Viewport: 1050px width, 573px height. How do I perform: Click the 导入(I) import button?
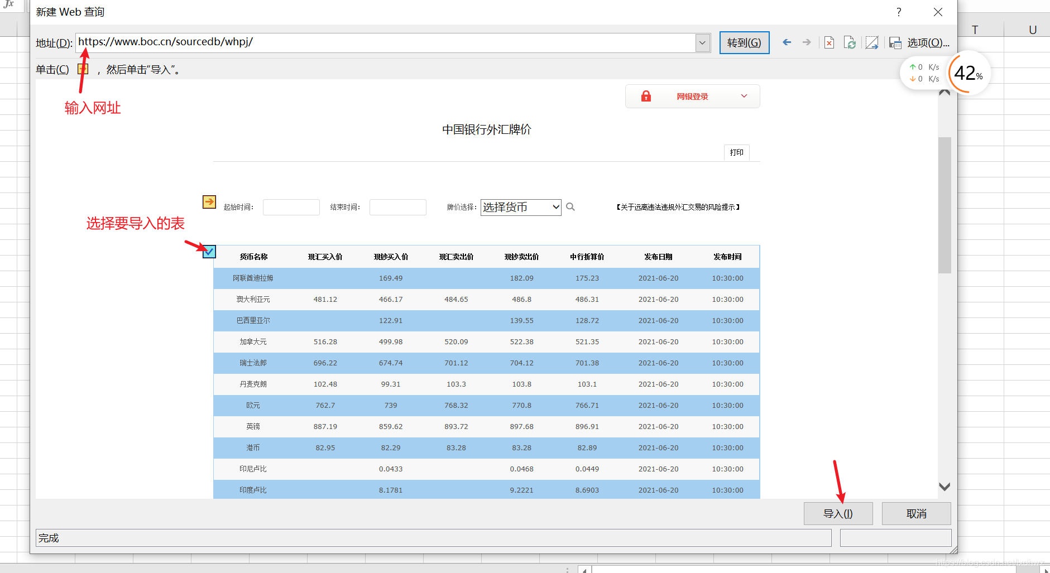click(x=838, y=513)
